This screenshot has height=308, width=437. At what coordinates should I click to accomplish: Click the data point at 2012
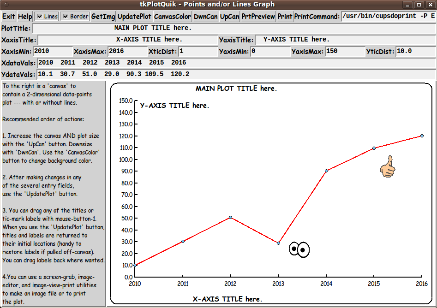tap(230, 217)
